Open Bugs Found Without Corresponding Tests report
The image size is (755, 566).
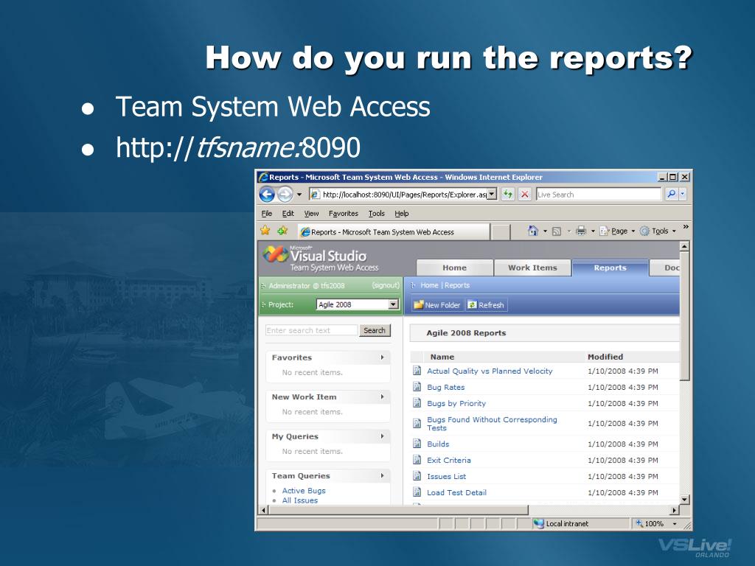coord(492,424)
